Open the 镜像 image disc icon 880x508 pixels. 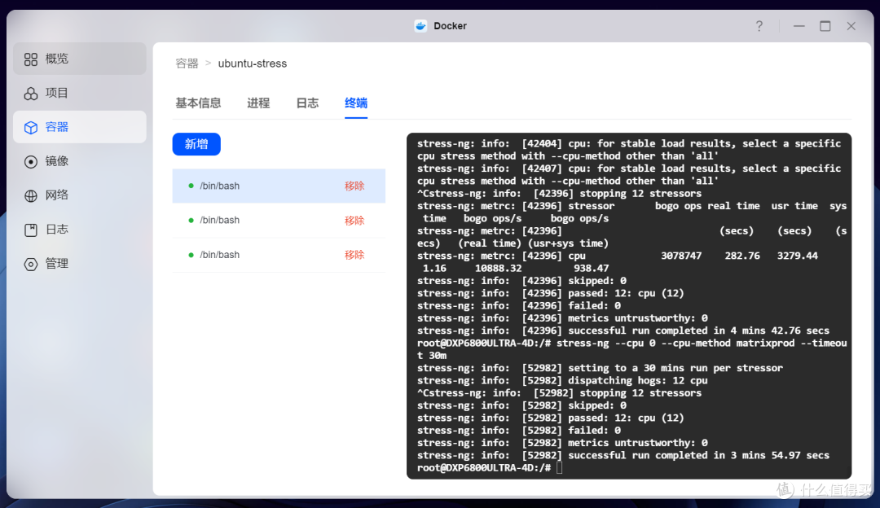[31, 161]
